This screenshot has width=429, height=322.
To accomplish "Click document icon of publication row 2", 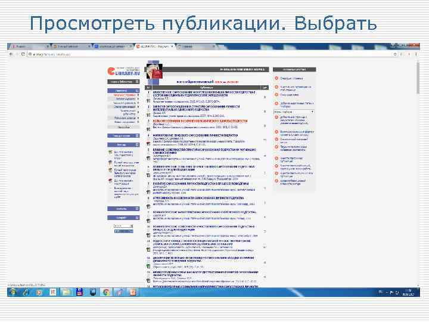I will pos(148,115).
